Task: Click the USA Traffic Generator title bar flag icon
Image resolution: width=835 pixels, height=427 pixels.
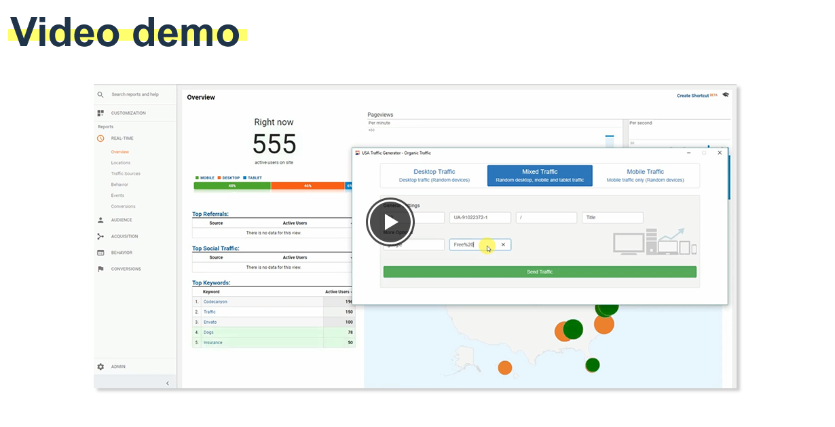Action: (358, 153)
